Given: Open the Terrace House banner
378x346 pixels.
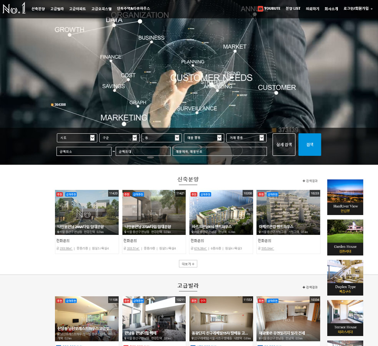Looking at the screenshot, I should [345, 318].
